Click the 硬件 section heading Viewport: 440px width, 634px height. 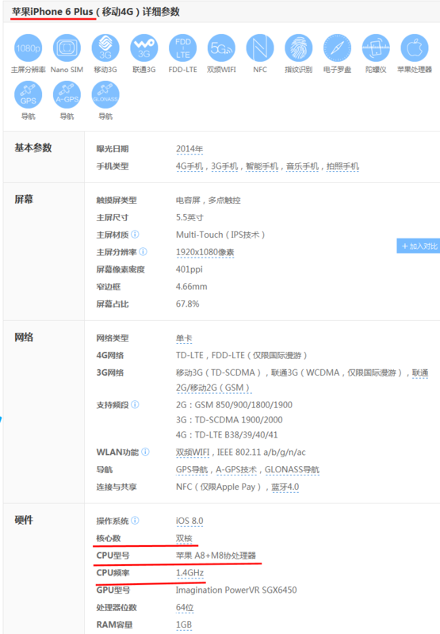click(x=24, y=520)
